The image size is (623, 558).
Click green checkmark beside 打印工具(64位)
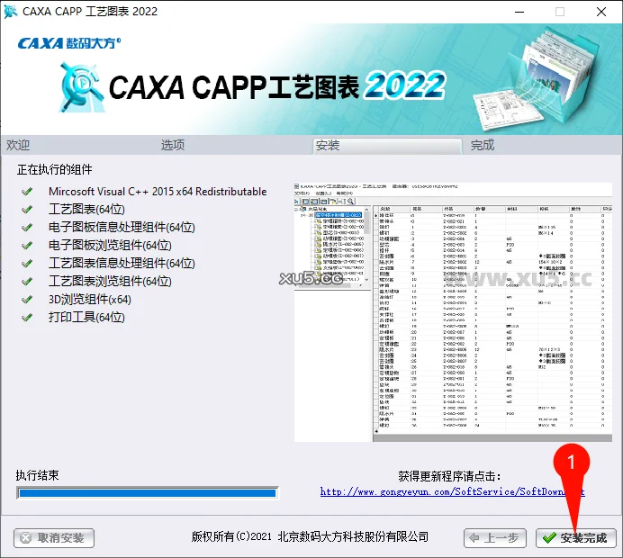coord(27,318)
